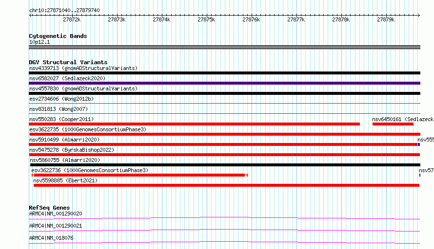Click the red bar with end caps under esv3622736
Image resolution: width=434 pixels, height=249 pixels.
coord(139,175)
